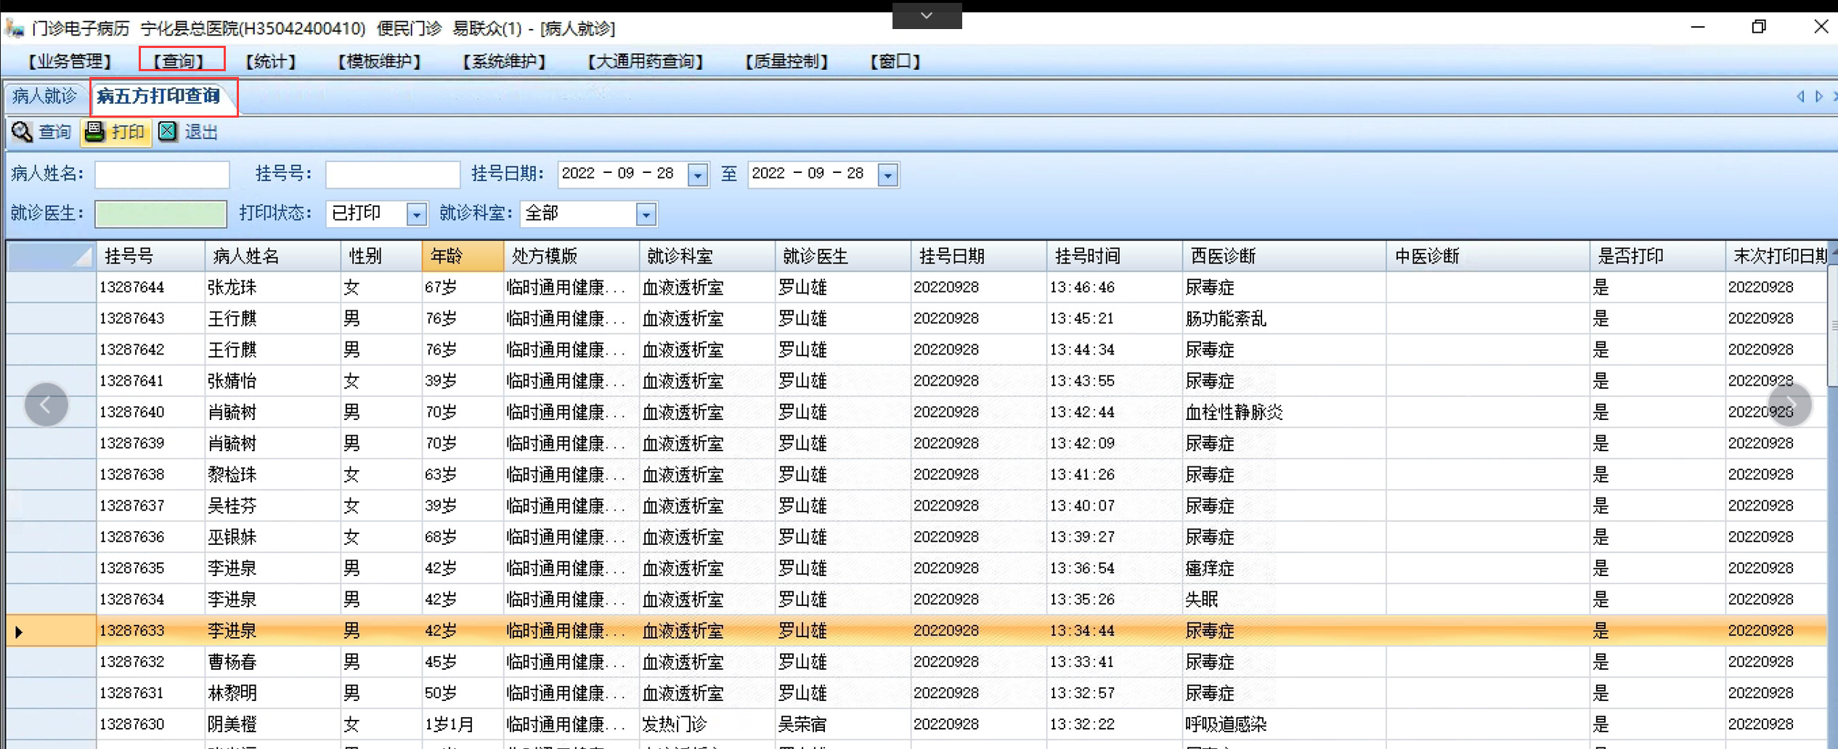Viewport: 1838px width, 749px height.
Task: Click the 就诊医生 column header
Action: pos(842,256)
